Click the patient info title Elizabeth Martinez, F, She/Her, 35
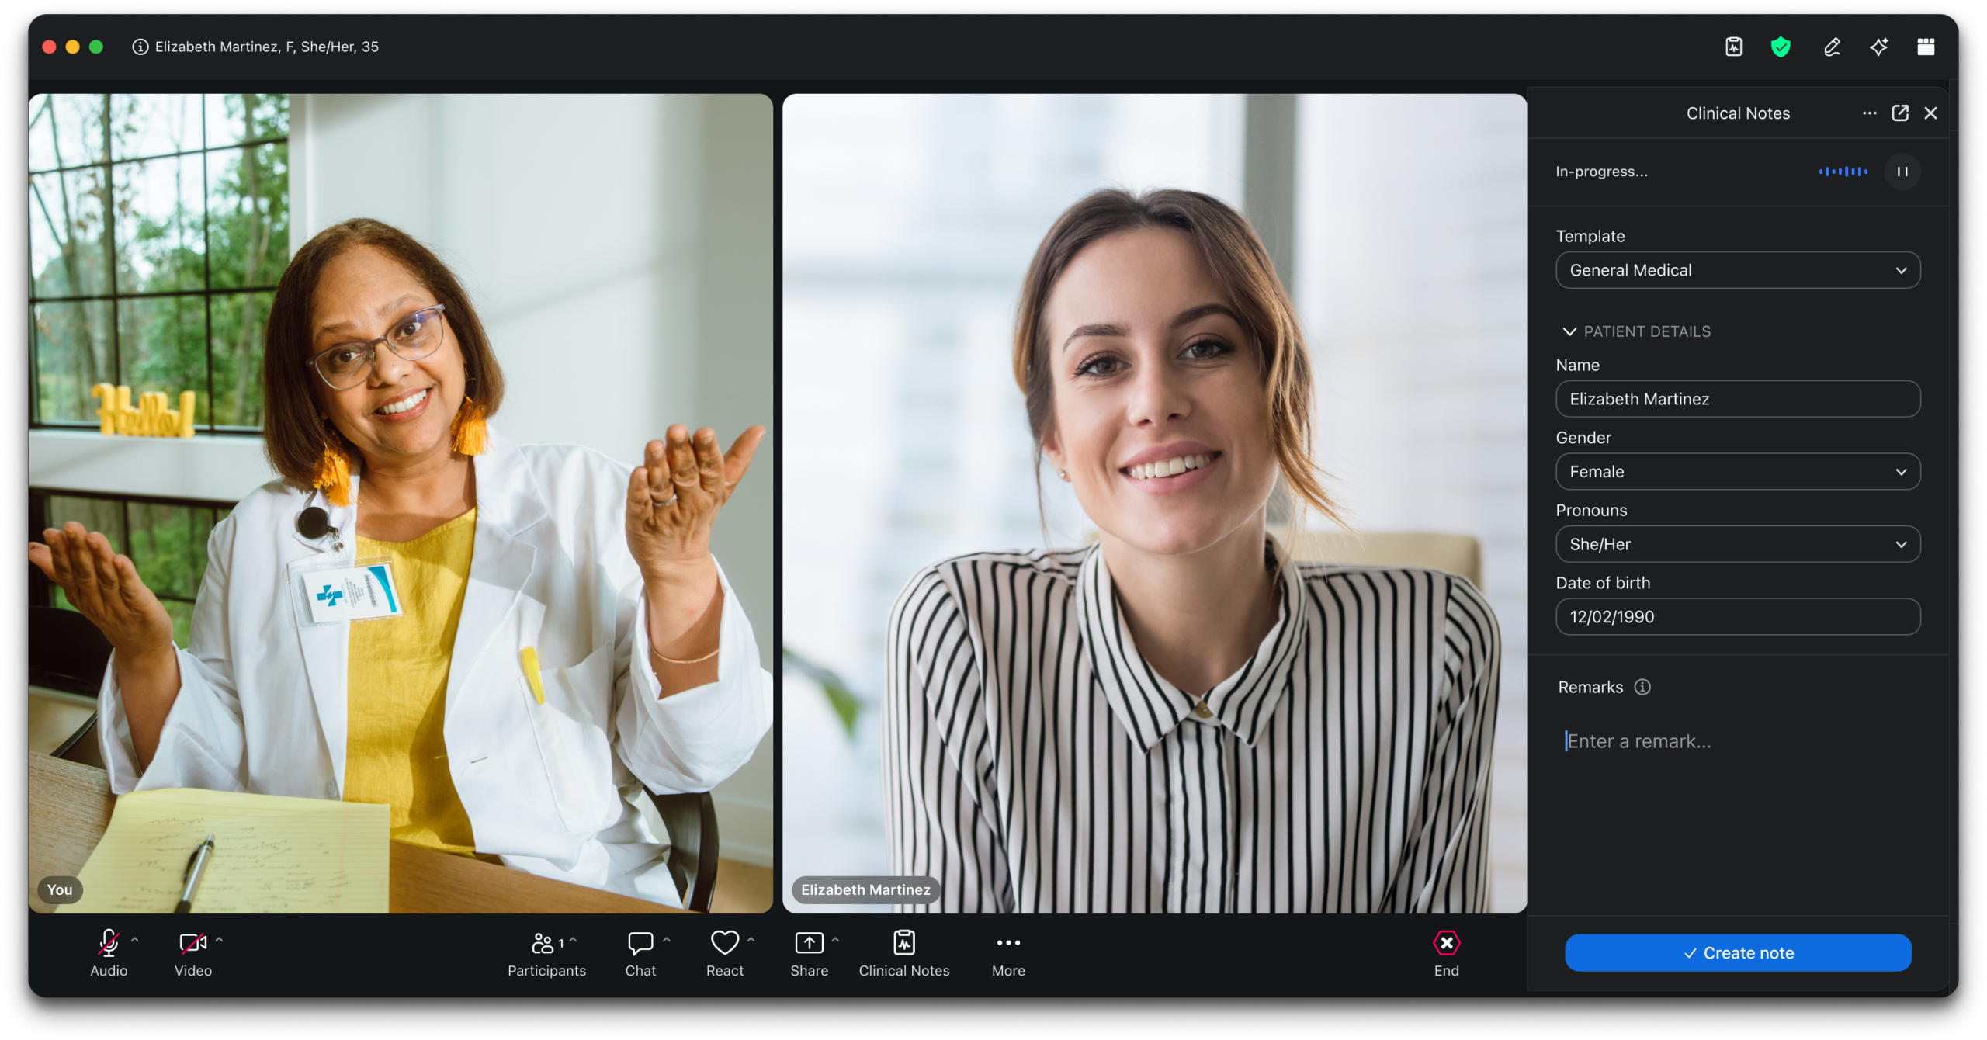 click(267, 47)
